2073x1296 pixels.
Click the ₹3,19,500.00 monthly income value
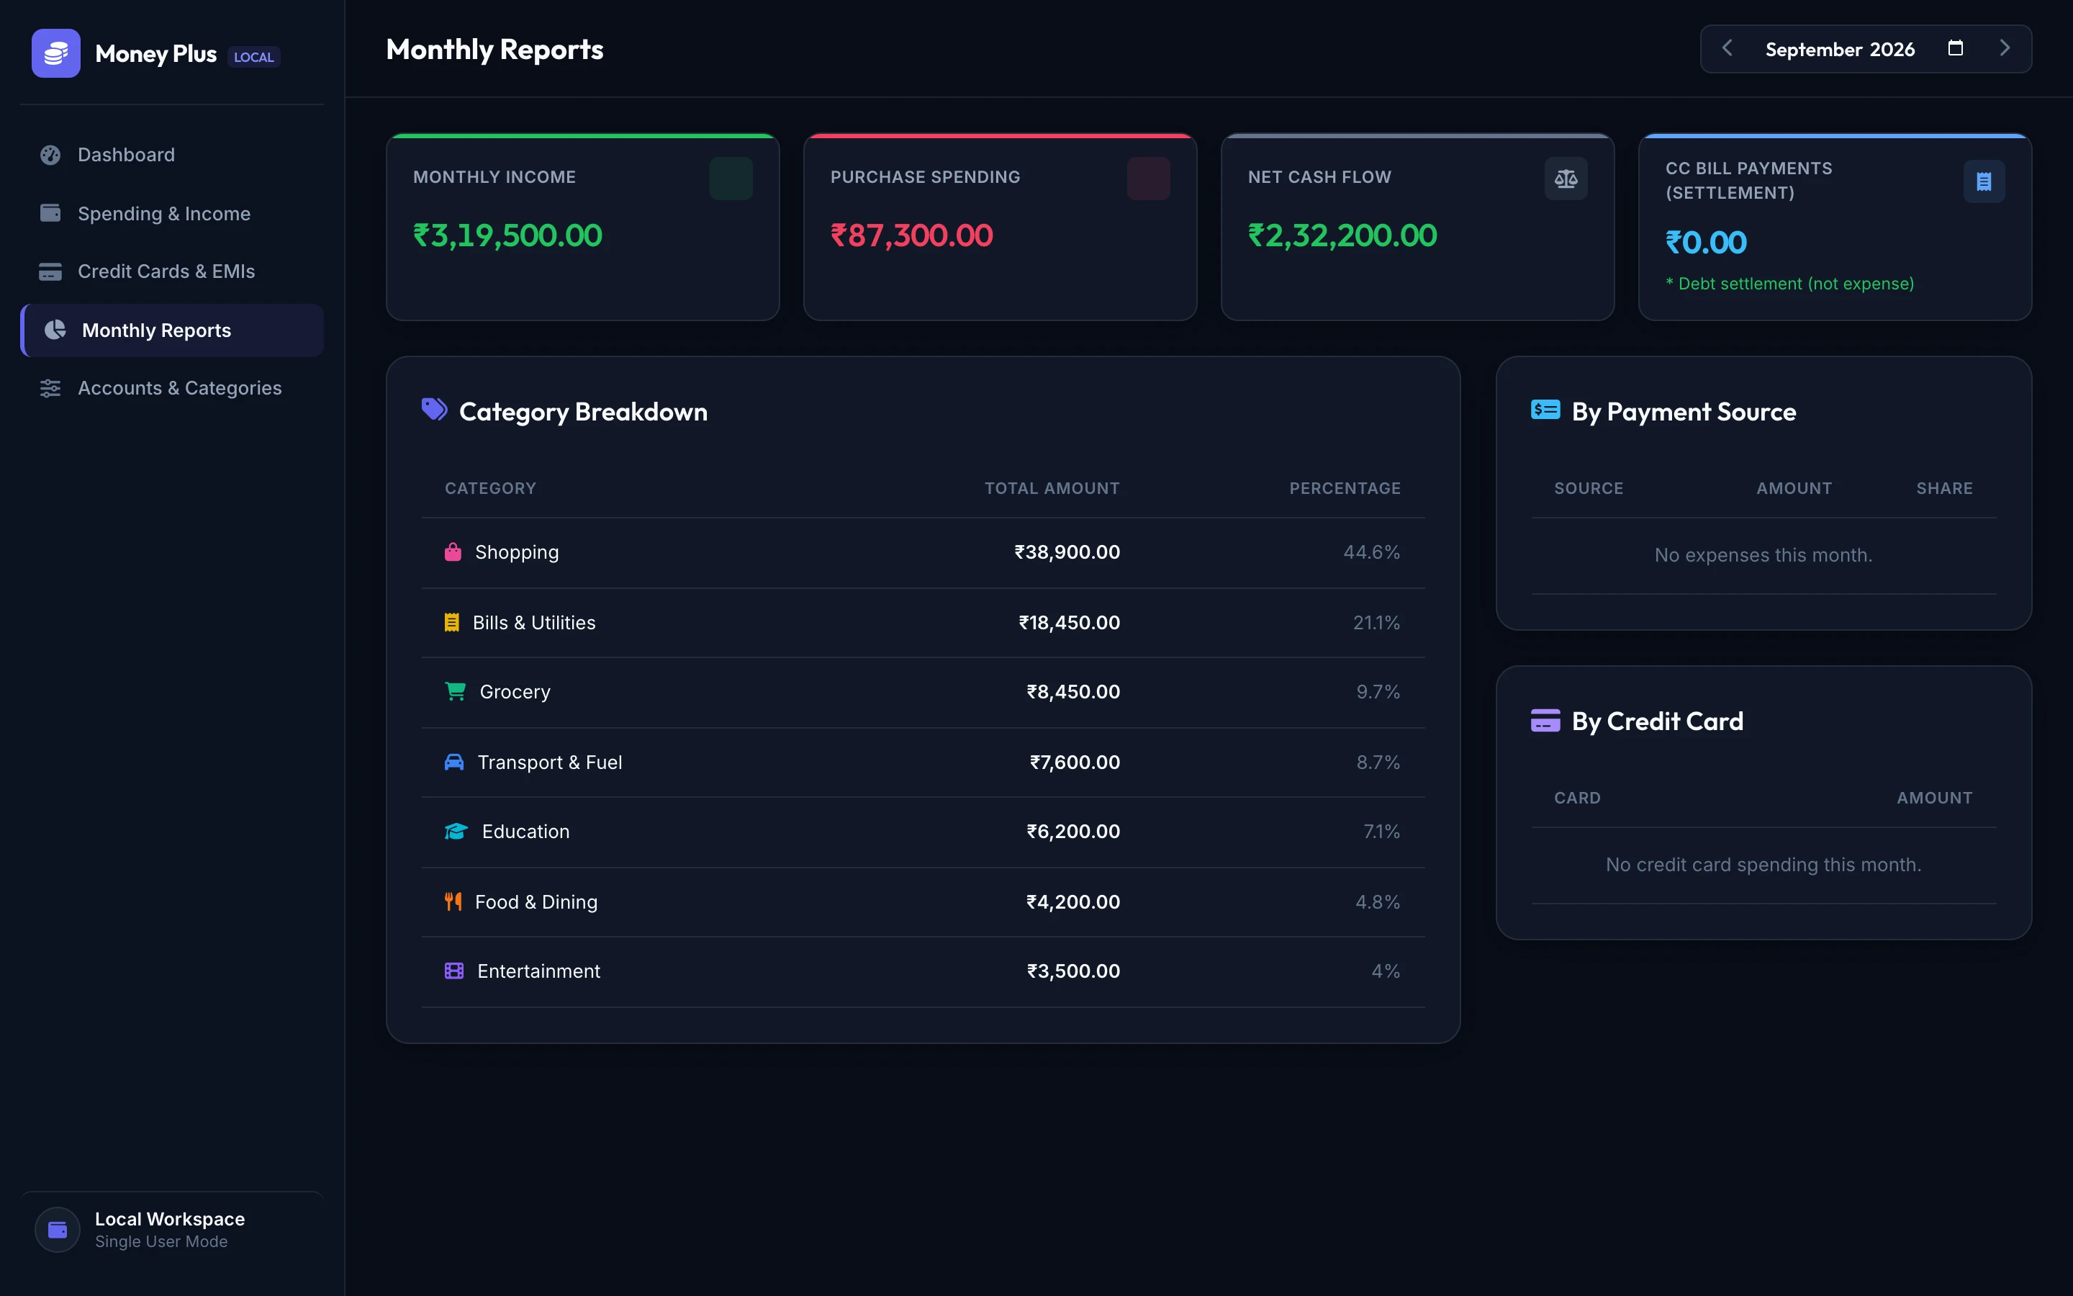507,235
